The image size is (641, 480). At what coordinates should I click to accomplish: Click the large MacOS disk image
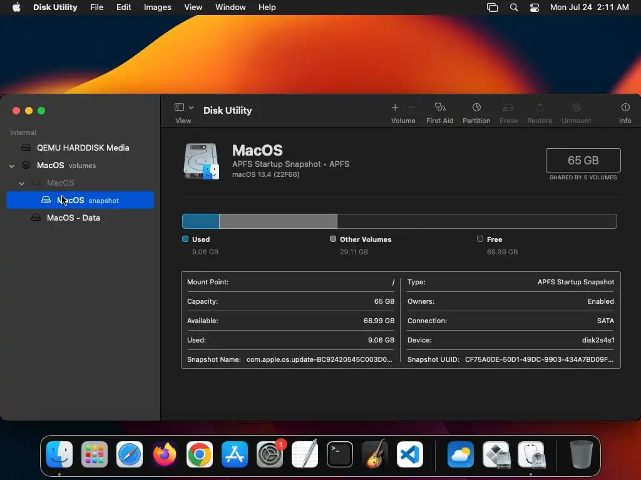click(201, 161)
